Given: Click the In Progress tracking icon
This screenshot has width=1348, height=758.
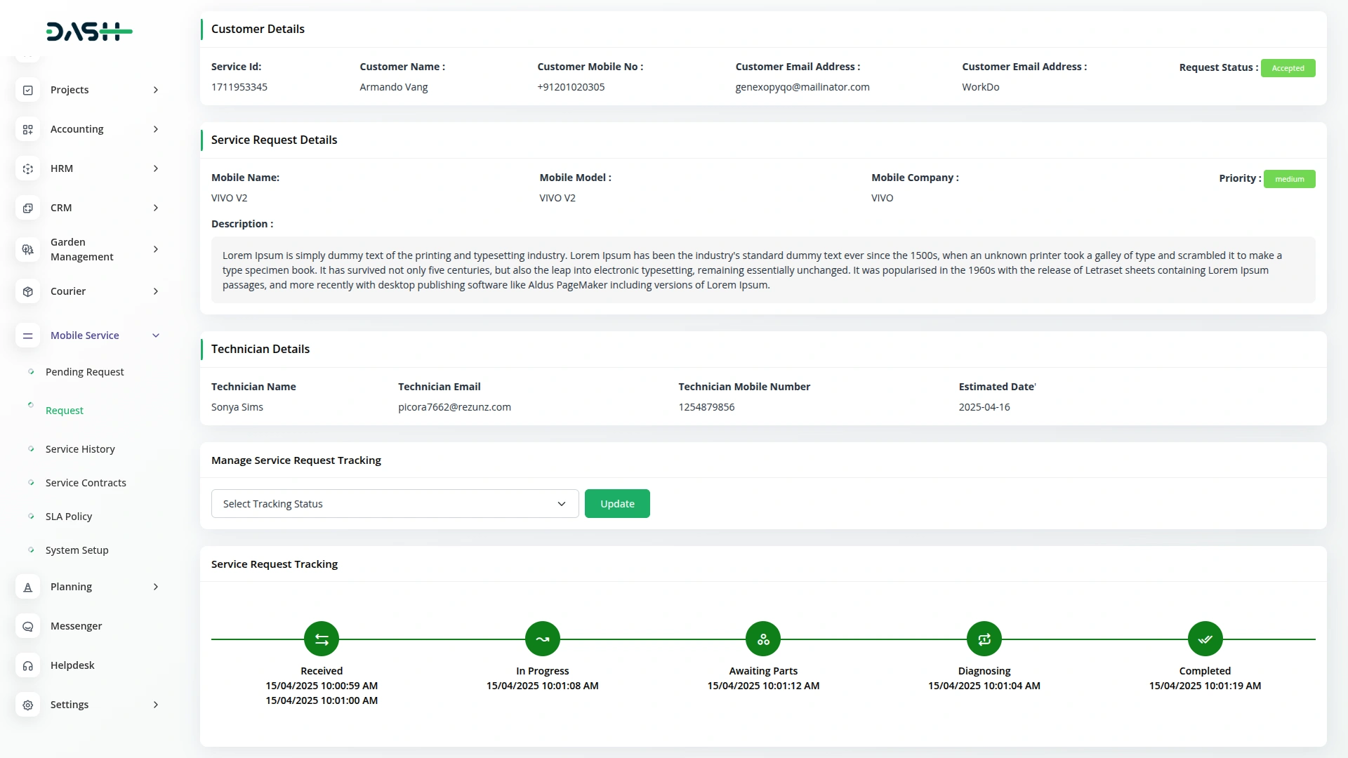Looking at the screenshot, I should 543,639.
